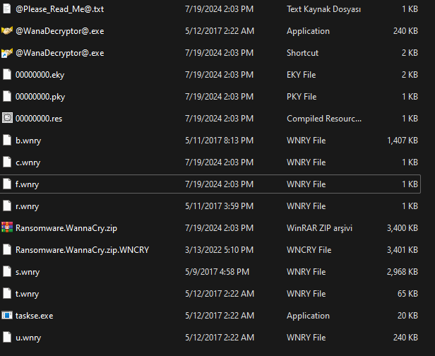Click the 00000000.eky file icon

(7, 75)
